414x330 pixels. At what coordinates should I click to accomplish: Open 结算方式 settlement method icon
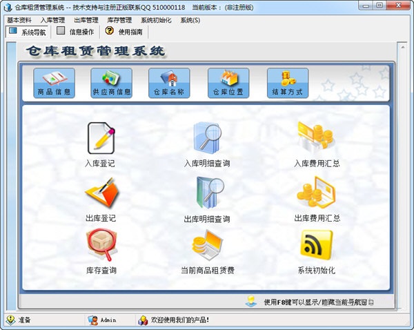pyautogui.click(x=288, y=83)
